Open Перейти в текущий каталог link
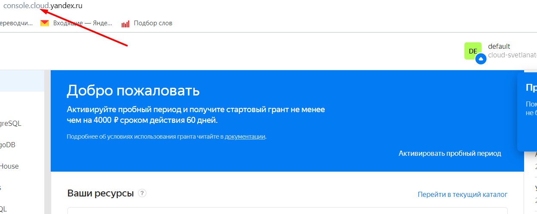This screenshot has width=537, height=214. click(463, 194)
